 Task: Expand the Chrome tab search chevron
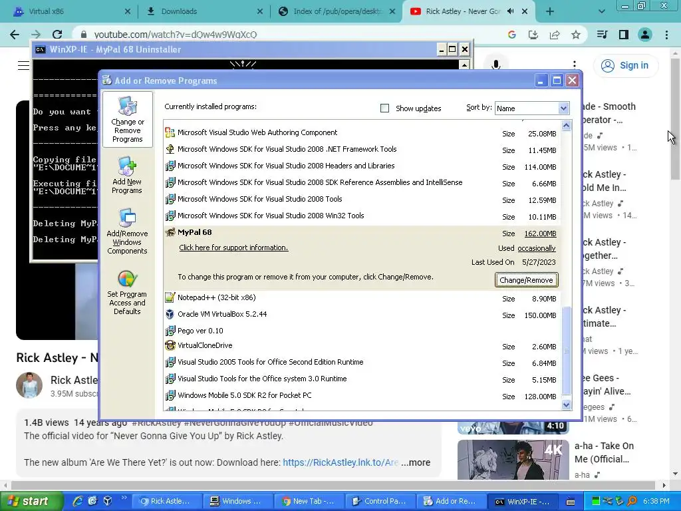point(601,11)
